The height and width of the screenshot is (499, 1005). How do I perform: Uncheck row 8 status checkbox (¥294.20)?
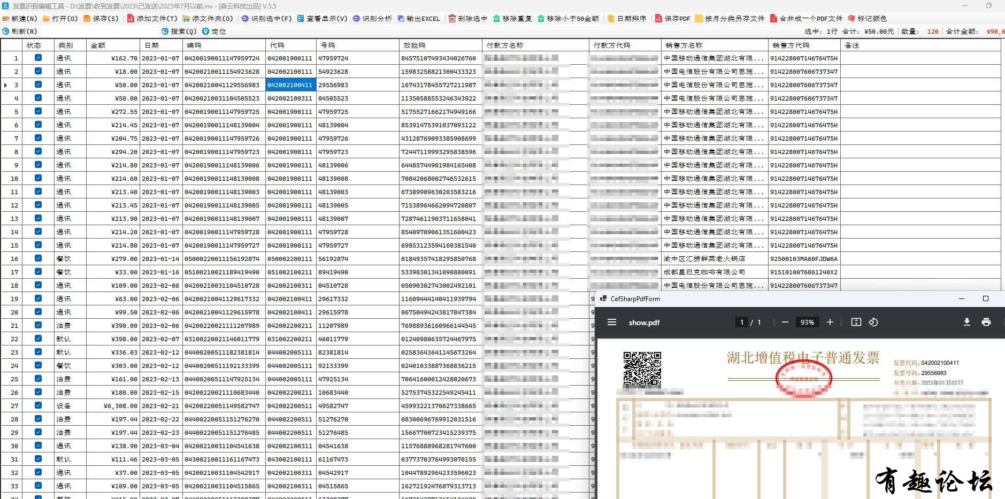[38, 151]
